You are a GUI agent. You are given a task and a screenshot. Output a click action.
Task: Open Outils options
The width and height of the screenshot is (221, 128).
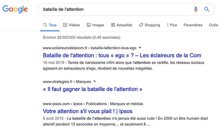(213, 25)
